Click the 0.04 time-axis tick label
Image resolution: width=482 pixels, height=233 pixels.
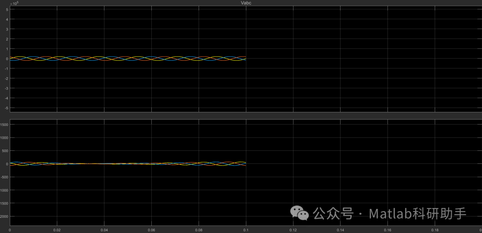pyautogui.click(x=104, y=230)
